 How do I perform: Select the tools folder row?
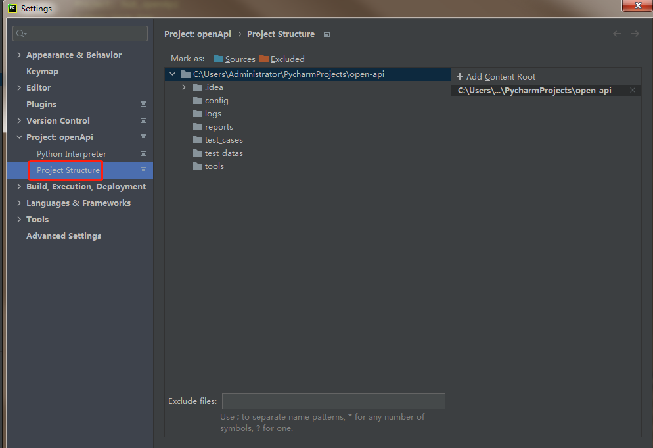click(307, 166)
